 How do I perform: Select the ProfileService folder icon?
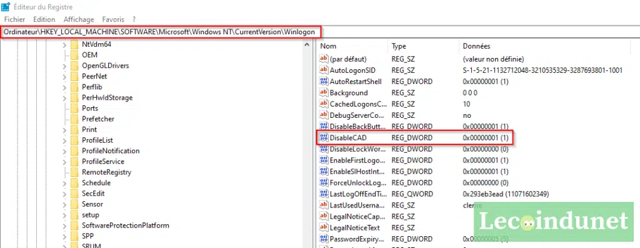pyautogui.click(x=74, y=161)
